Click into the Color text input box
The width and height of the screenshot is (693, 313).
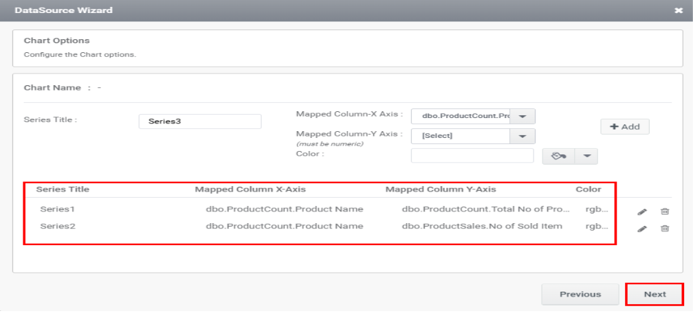coord(472,156)
